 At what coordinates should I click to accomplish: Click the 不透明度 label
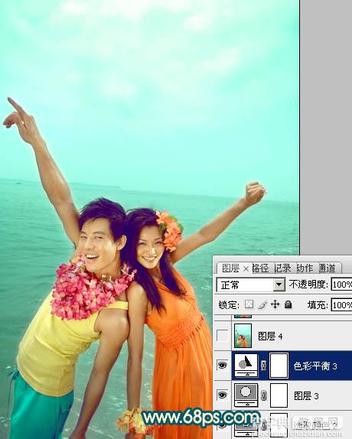click(x=308, y=285)
